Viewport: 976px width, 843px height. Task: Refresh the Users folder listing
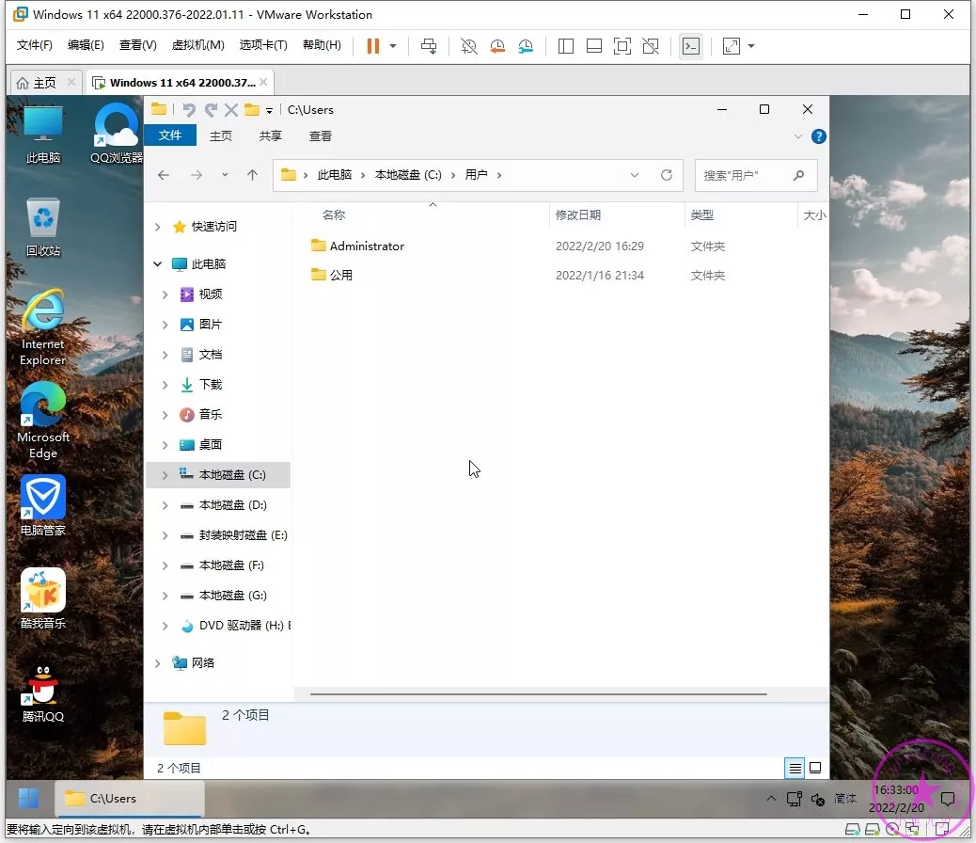coord(667,175)
